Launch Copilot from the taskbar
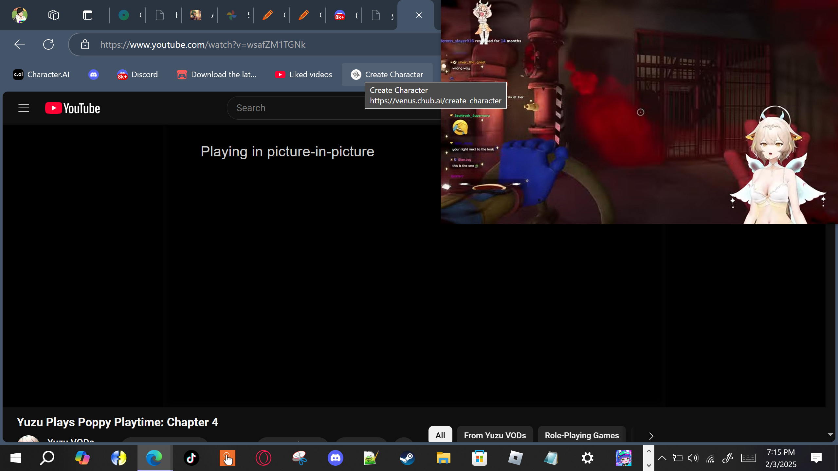The width and height of the screenshot is (838, 471). [x=82, y=458]
